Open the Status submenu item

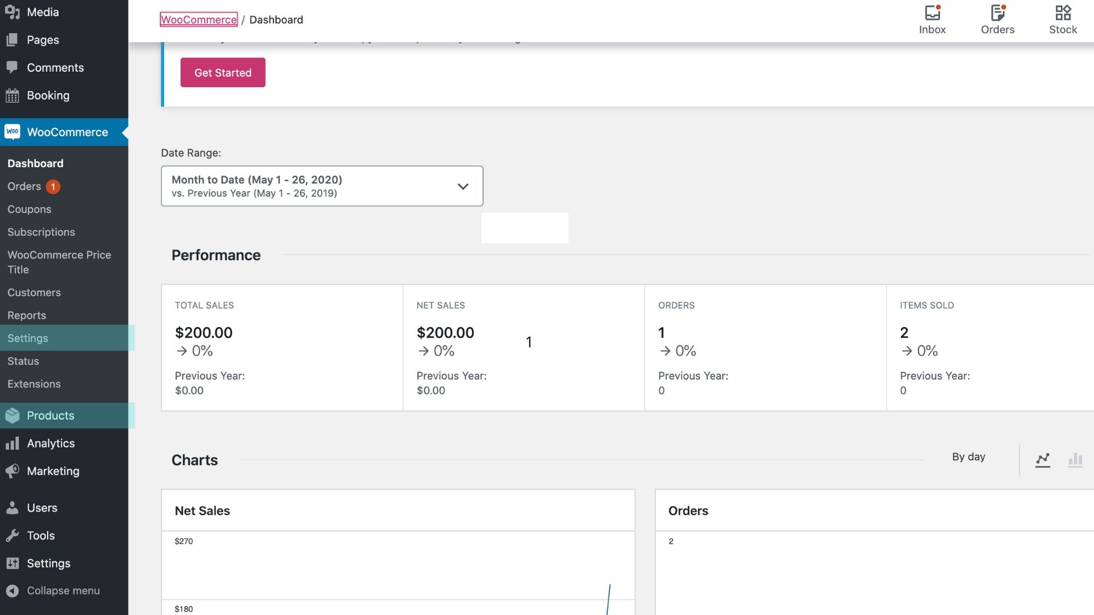[23, 361]
